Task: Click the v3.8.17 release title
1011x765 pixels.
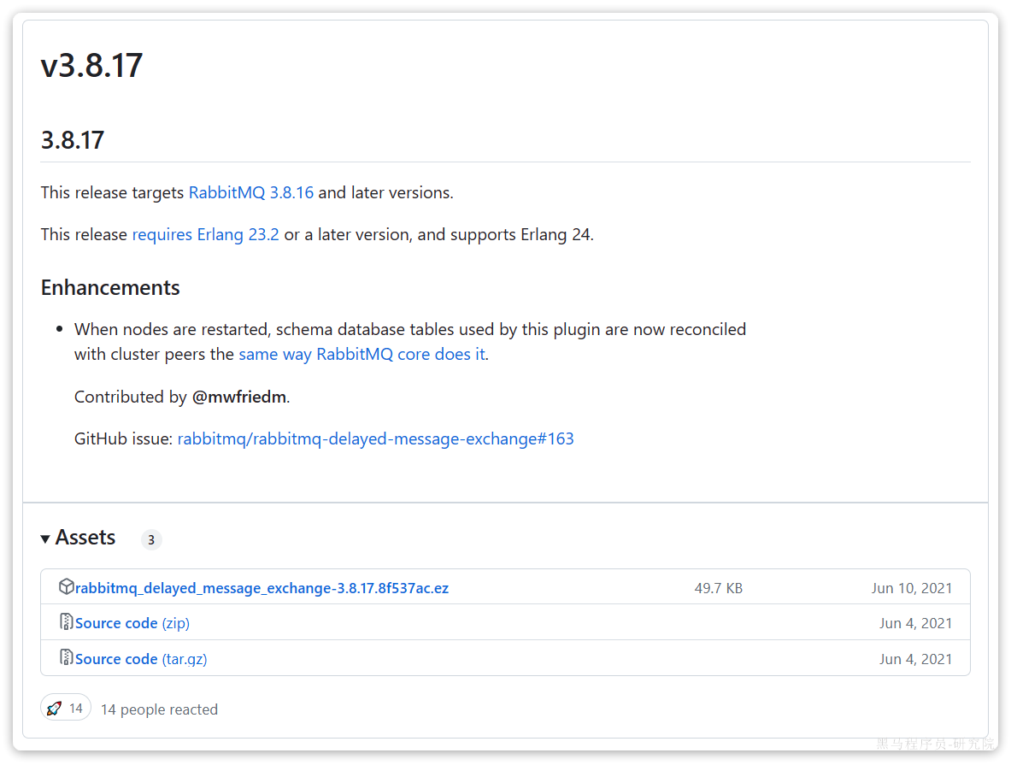Action: 91,66
